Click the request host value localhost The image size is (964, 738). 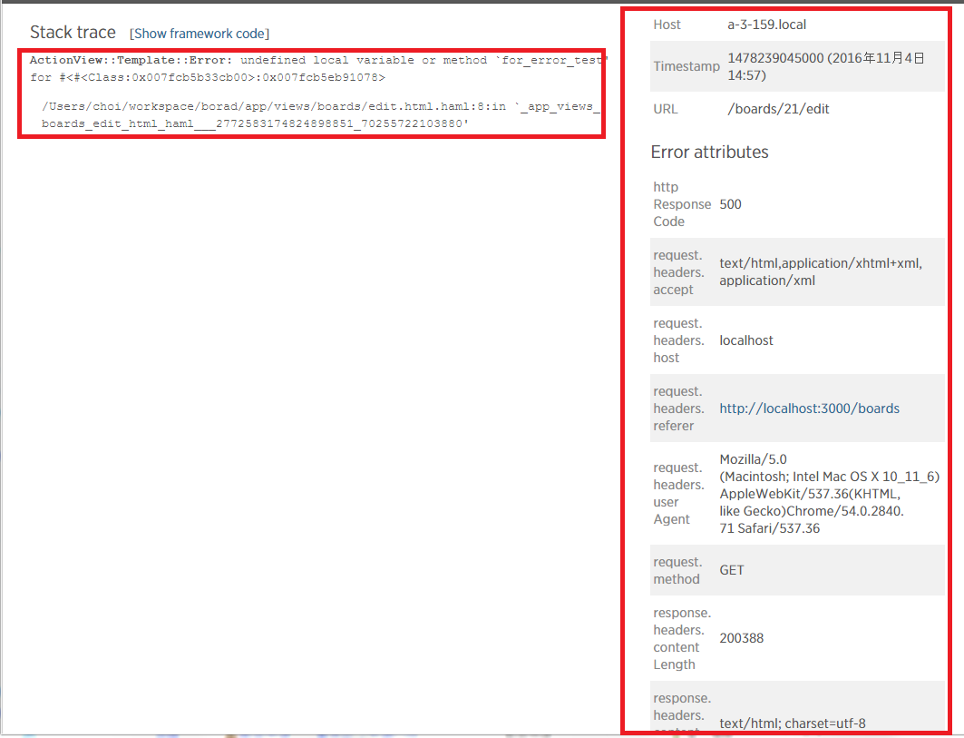(x=745, y=340)
